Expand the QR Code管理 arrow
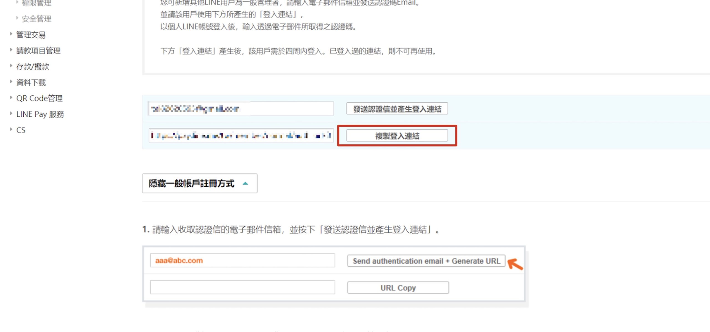710x332 pixels. tap(11, 98)
